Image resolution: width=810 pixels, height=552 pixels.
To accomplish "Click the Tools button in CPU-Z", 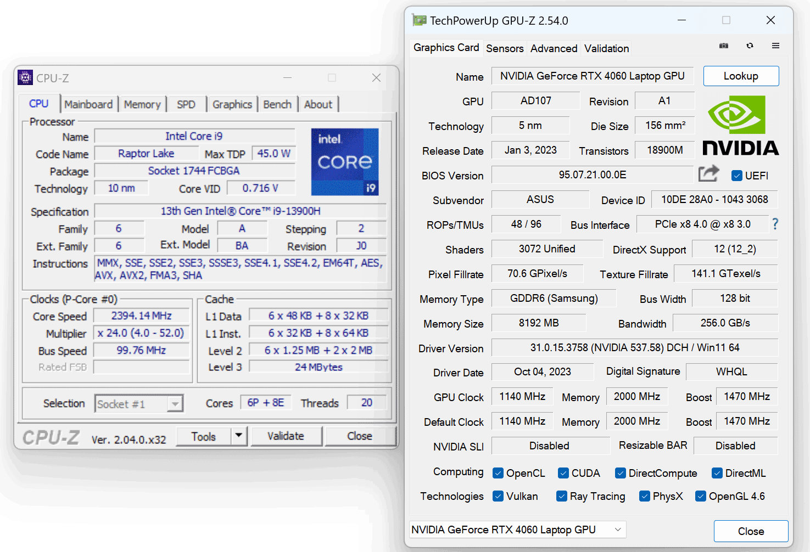I will [x=204, y=436].
